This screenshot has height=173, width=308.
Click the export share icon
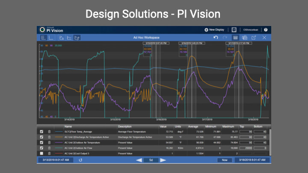coord(254,38)
